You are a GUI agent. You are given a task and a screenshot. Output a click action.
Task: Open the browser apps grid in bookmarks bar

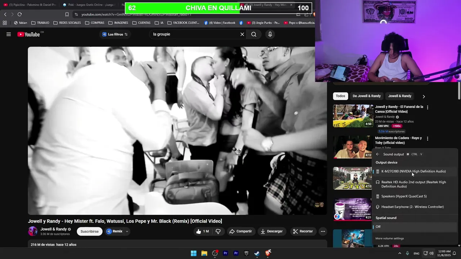pos(5,23)
